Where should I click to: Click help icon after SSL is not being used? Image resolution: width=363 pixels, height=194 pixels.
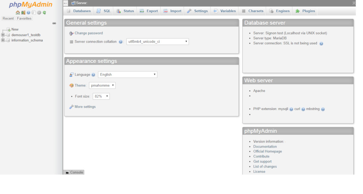[x=321, y=44]
